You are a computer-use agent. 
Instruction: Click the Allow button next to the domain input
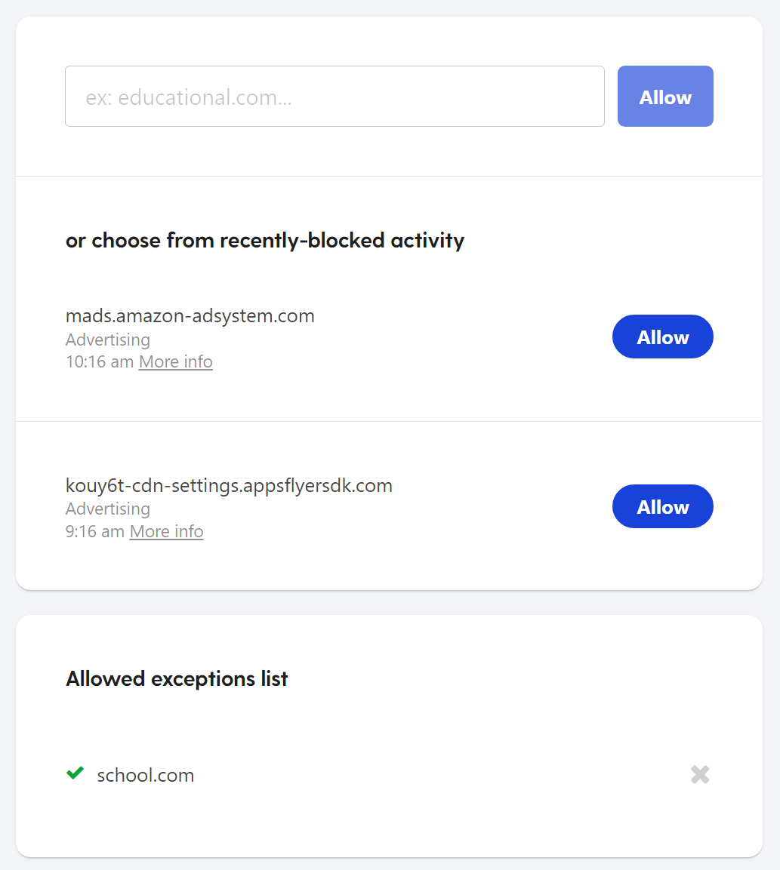click(x=664, y=96)
